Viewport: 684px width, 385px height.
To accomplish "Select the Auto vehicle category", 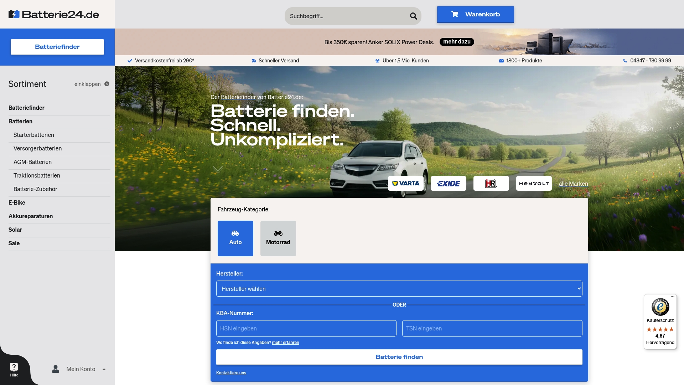I will click(x=235, y=238).
